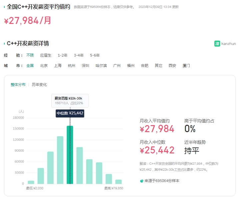The width and height of the screenshot is (242, 199).
Task: Click the rightmost bar near 最高 ¥79,850
Action: click(x=118, y=182)
